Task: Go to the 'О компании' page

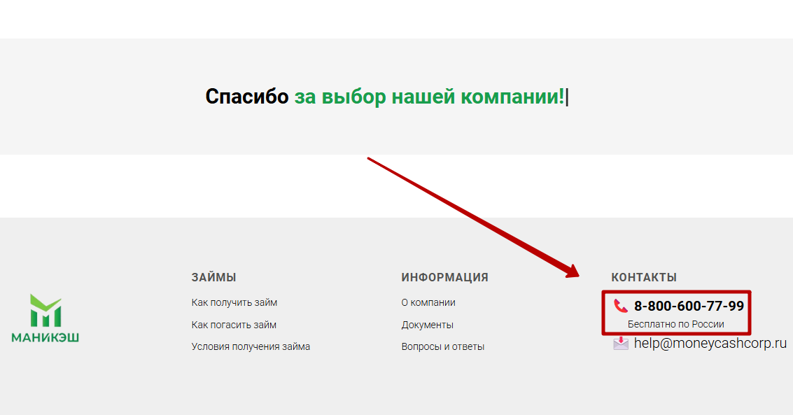Action: (x=428, y=303)
